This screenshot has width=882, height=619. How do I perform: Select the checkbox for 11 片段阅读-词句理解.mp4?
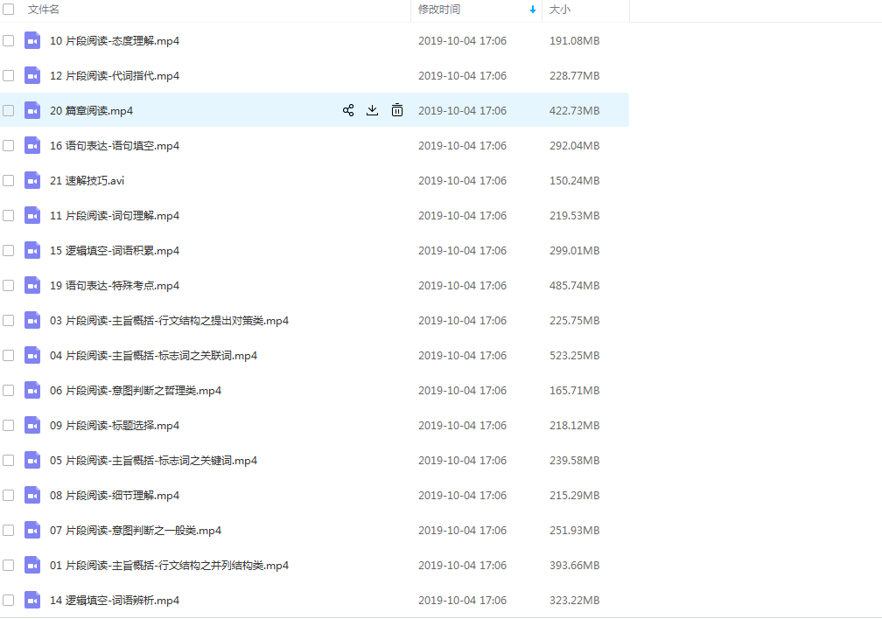pyautogui.click(x=9, y=215)
